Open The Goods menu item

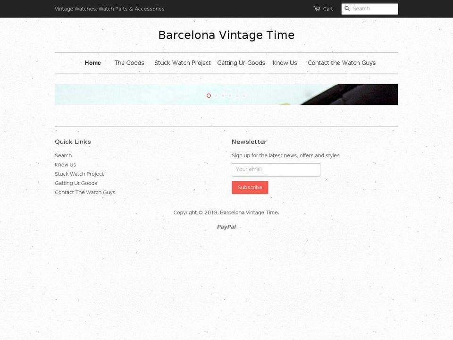pyautogui.click(x=129, y=63)
